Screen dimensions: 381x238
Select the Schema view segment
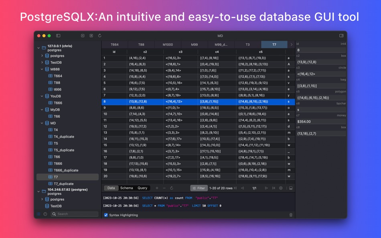coord(127,188)
